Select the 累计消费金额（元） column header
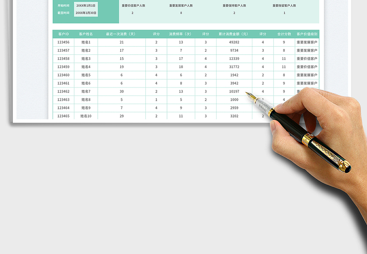The height and width of the screenshot is (254, 367). [234, 34]
